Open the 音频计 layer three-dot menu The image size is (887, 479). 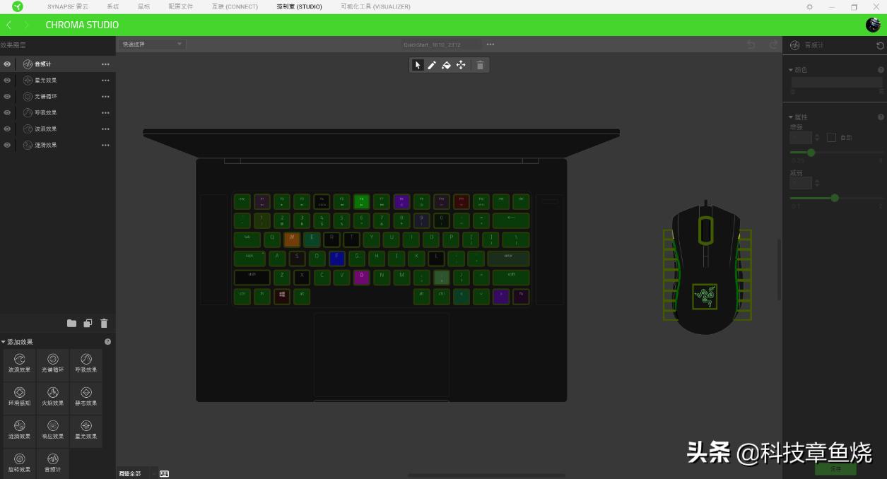pyautogui.click(x=105, y=64)
